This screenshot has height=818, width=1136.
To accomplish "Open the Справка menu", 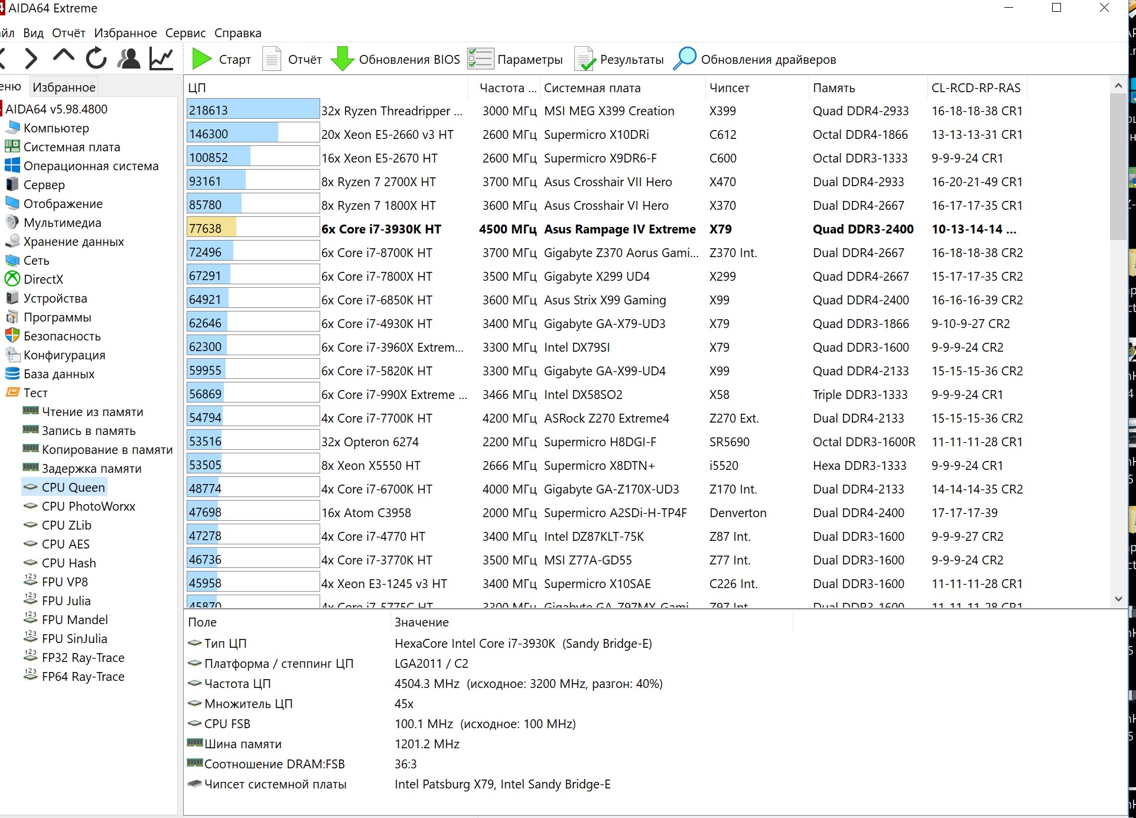I will 237,33.
